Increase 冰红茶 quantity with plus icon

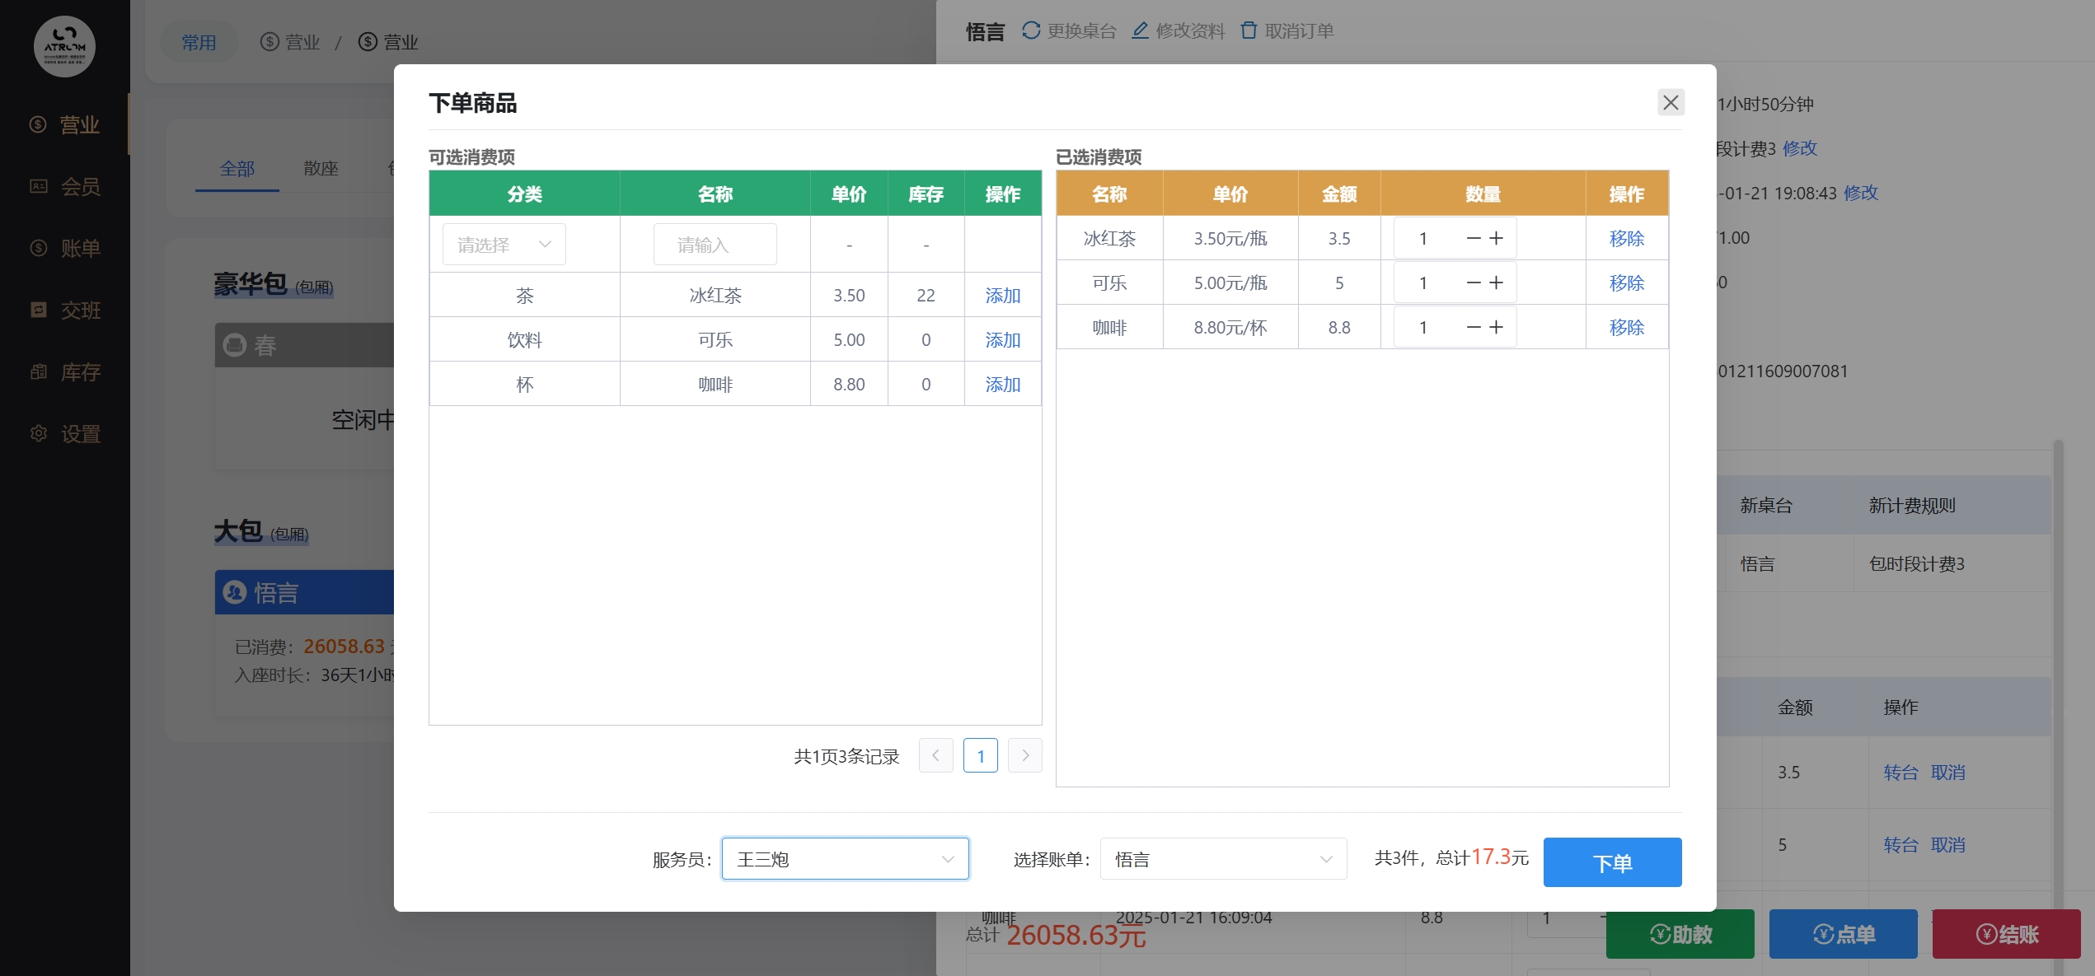(x=1497, y=238)
